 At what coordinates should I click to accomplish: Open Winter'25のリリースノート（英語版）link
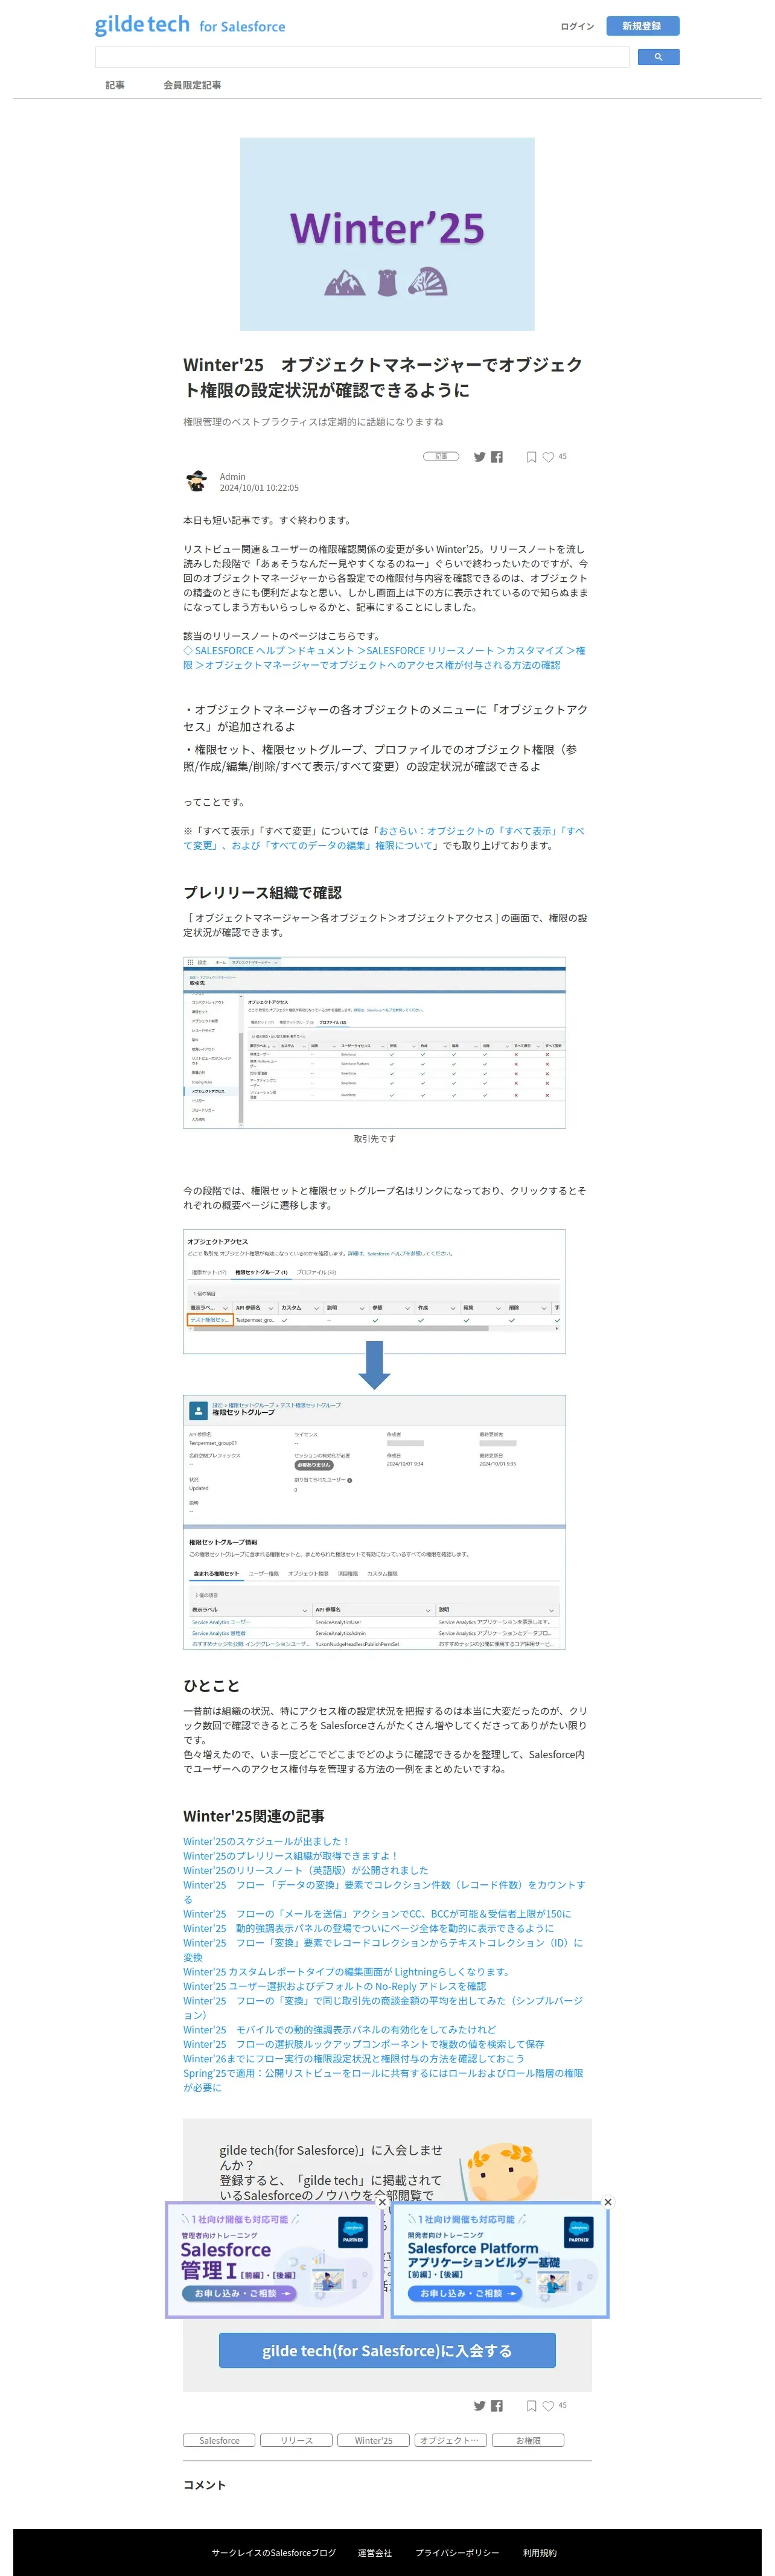click(305, 1870)
